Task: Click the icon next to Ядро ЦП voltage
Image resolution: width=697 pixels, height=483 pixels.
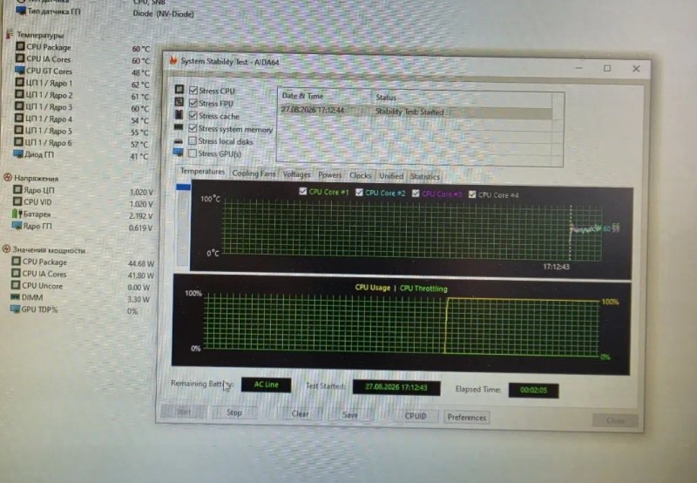Action: (17, 189)
